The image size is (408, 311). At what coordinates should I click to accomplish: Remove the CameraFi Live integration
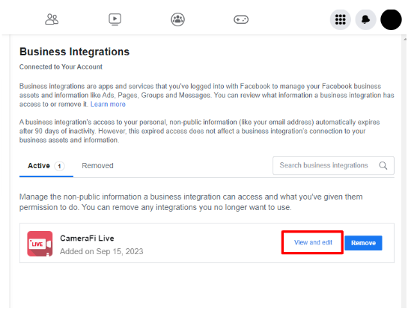pos(363,243)
